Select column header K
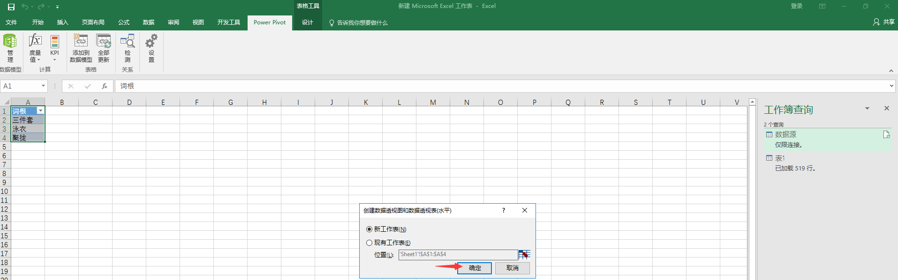The image size is (898, 280). click(x=365, y=102)
